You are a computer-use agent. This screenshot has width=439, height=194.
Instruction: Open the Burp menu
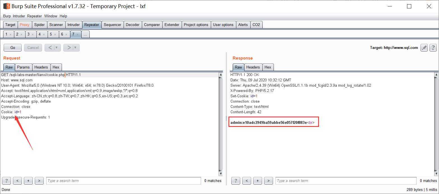point(7,16)
